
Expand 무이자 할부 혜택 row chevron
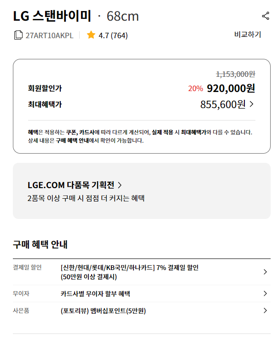(265, 293)
